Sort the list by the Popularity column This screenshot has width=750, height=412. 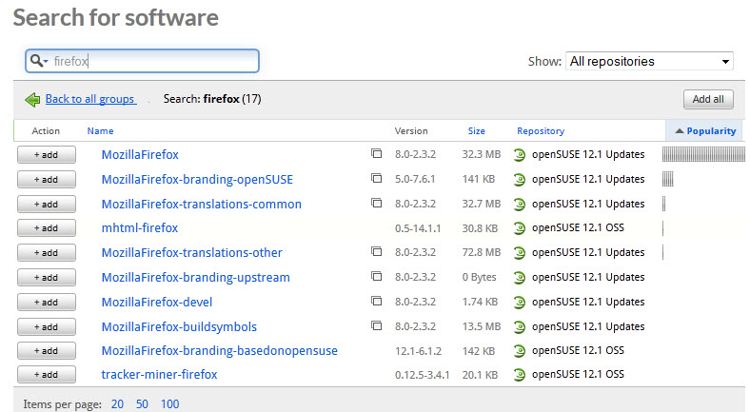pos(705,131)
